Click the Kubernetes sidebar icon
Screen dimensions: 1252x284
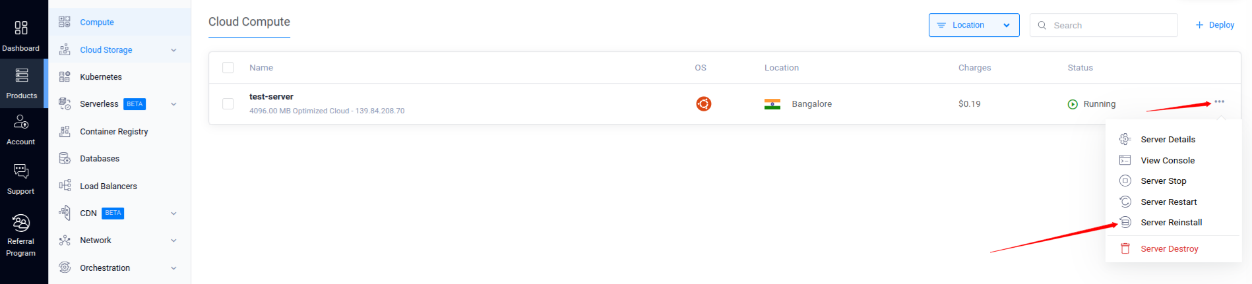[65, 77]
